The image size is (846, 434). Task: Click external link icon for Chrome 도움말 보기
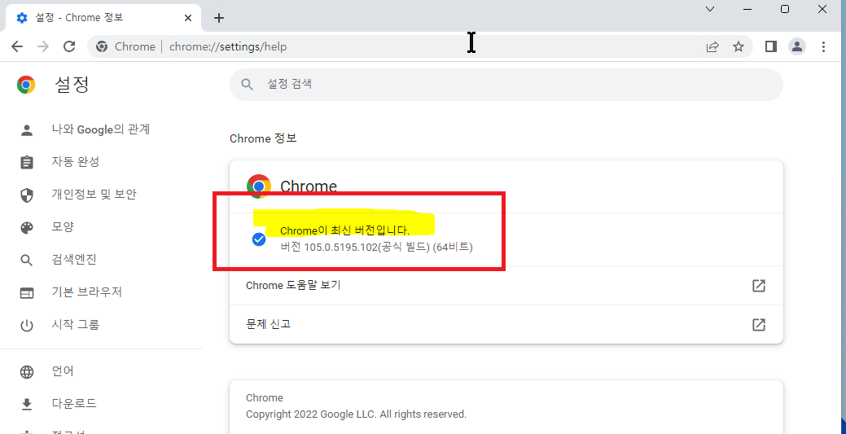pos(759,286)
